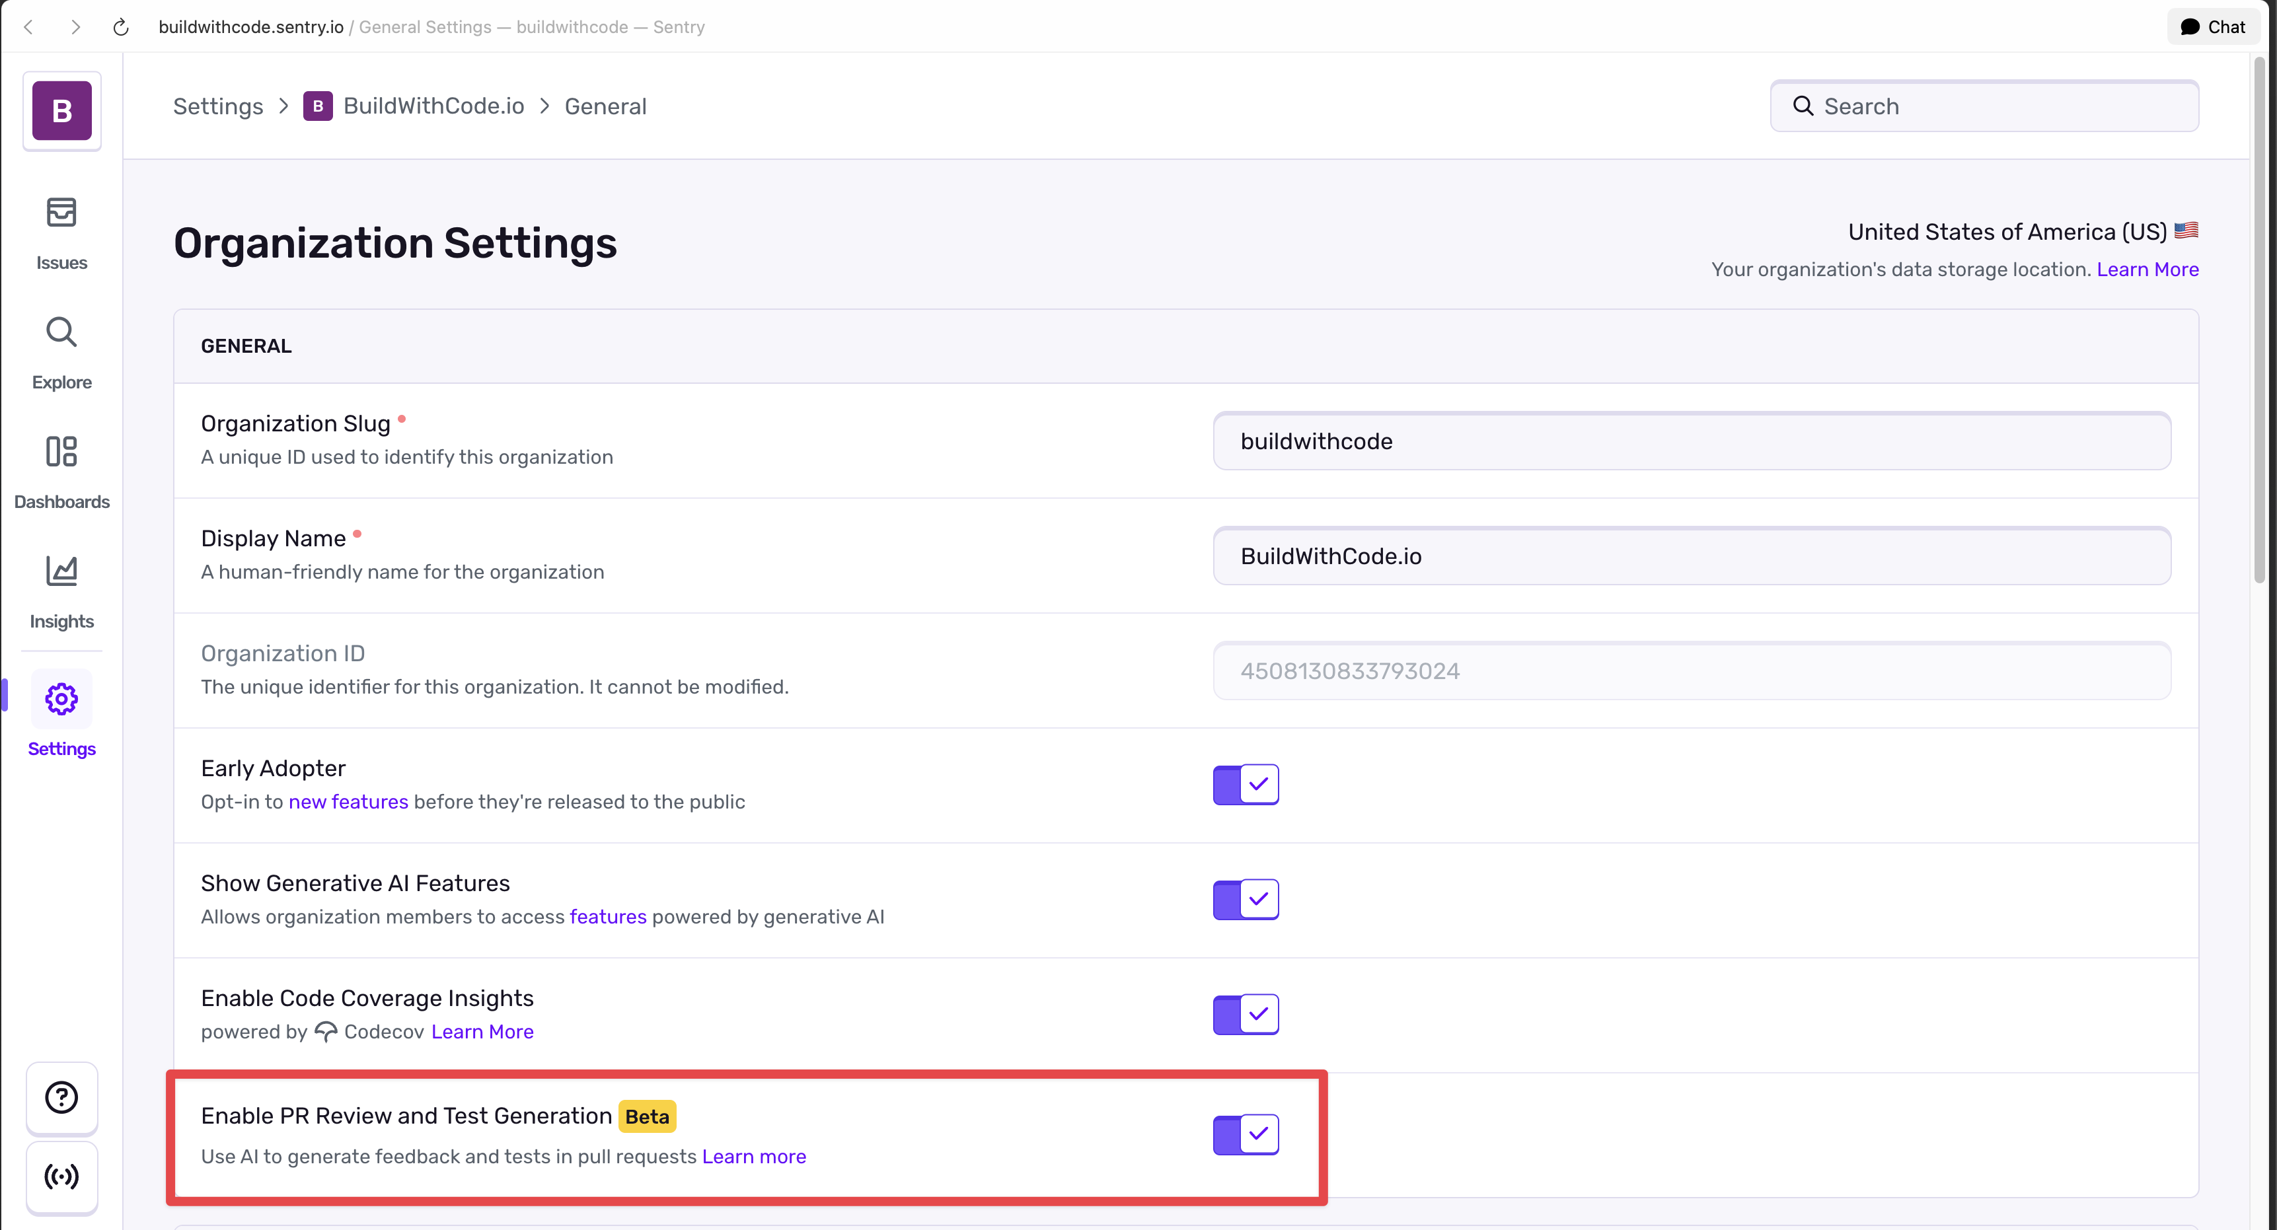Toggle Show Generative AI Features switch
The height and width of the screenshot is (1230, 2277).
click(1246, 898)
